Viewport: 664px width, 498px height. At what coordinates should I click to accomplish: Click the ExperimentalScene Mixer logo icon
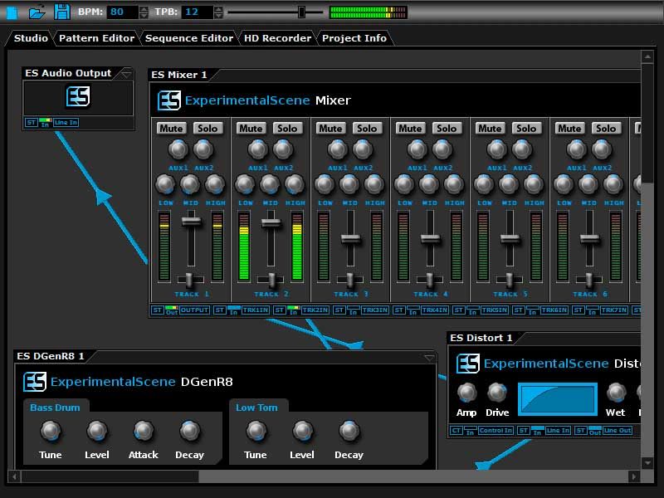coord(169,100)
